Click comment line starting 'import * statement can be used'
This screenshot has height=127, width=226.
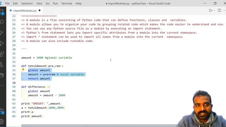(102, 37)
